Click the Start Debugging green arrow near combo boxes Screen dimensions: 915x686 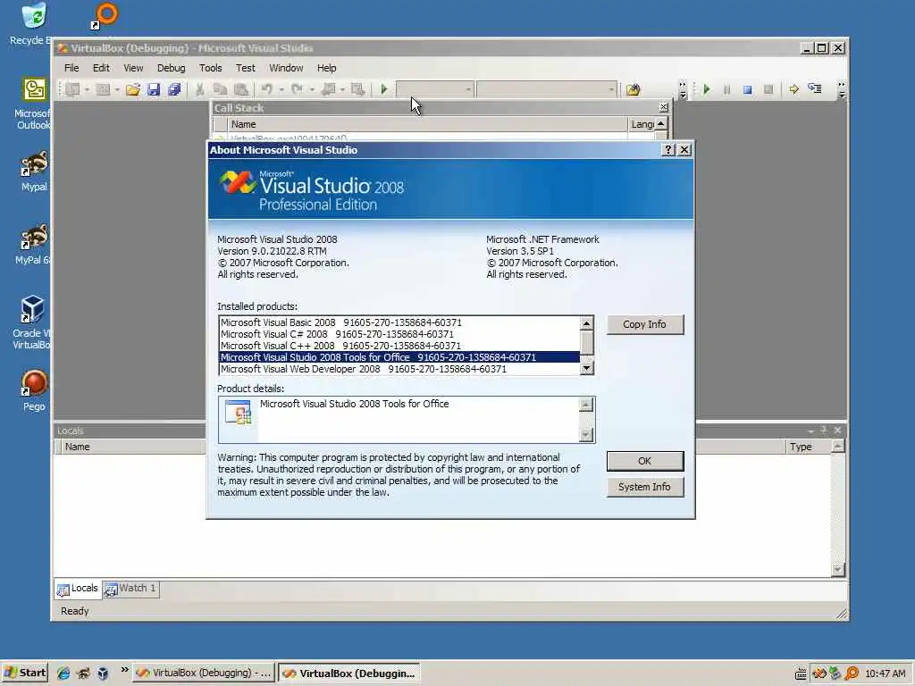(x=384, y=89)
